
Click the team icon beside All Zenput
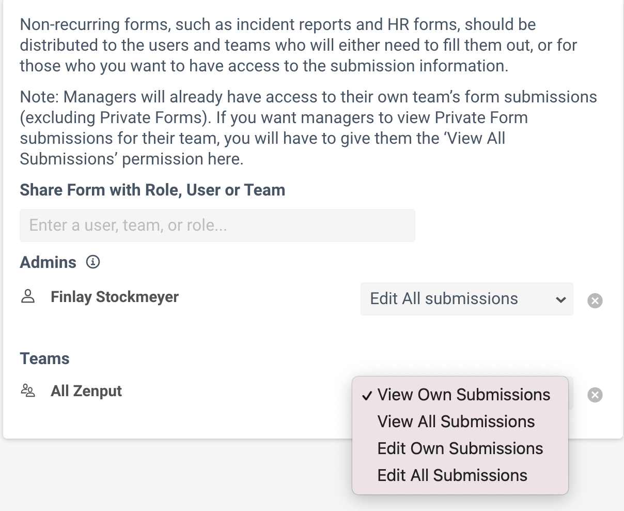pyautogui.click(x=28, y=391)
